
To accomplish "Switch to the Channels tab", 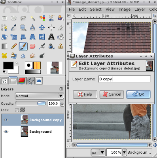I will tap(22, 81).
